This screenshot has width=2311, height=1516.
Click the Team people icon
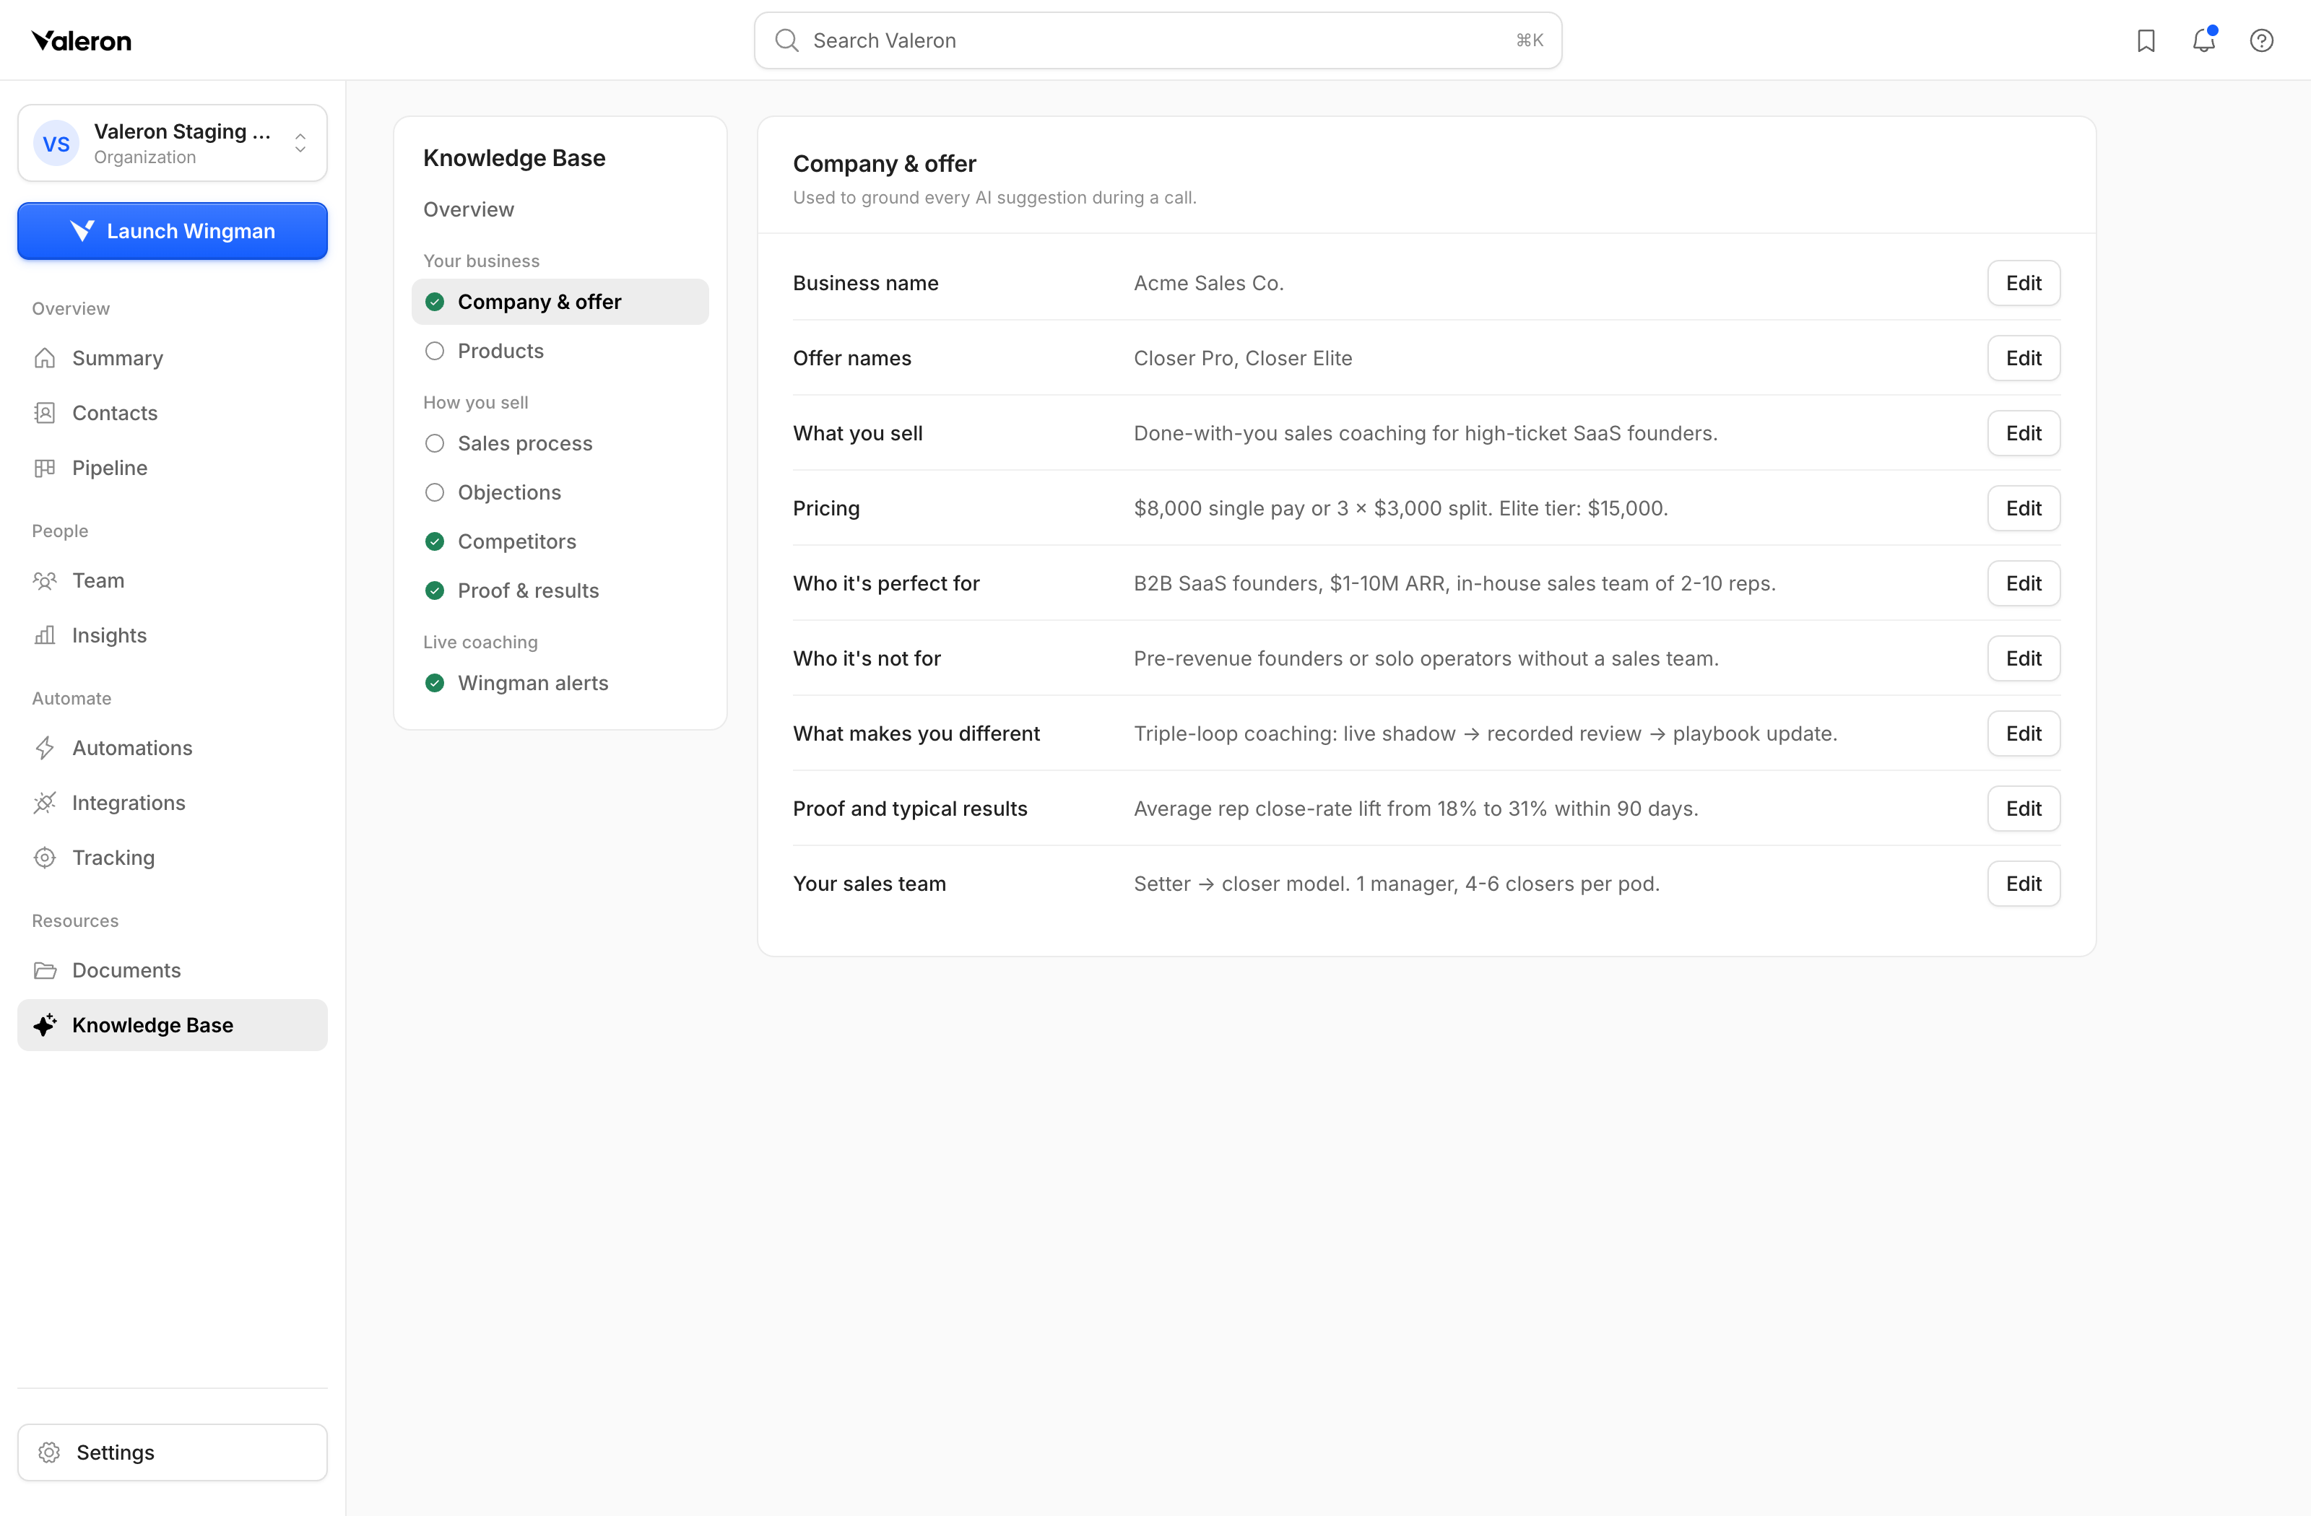[45, 580]
